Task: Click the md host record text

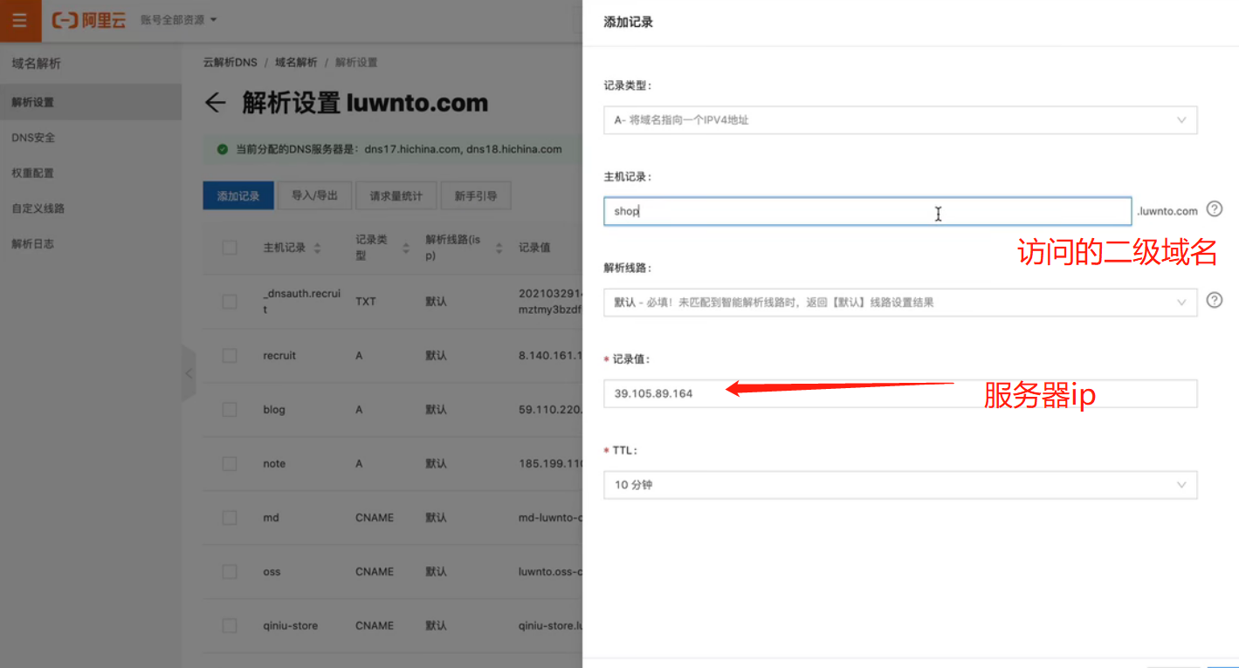Action: point(271,518)
